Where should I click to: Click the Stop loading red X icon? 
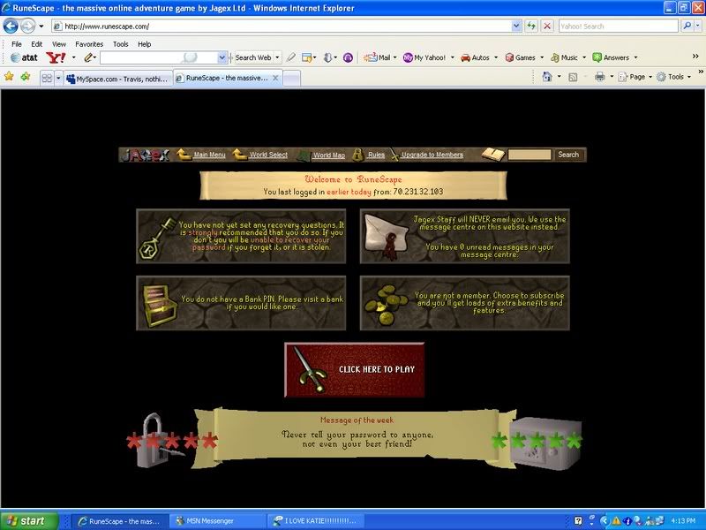[x=547, y=26]
